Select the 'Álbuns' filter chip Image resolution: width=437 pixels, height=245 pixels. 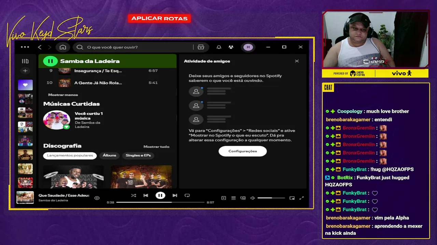[110, 156]
